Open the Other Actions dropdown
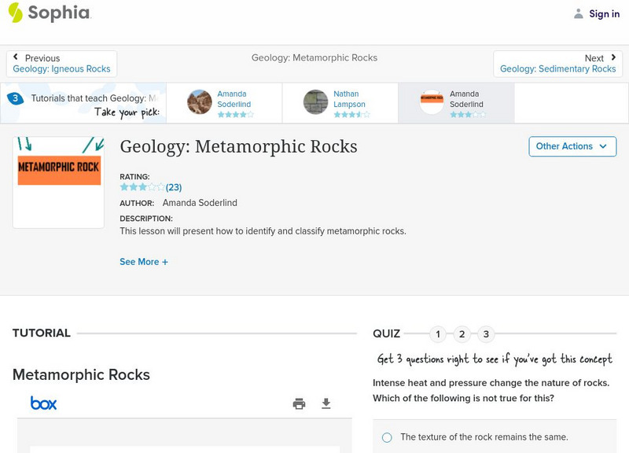629x453 pixels. tap(572, 146)
